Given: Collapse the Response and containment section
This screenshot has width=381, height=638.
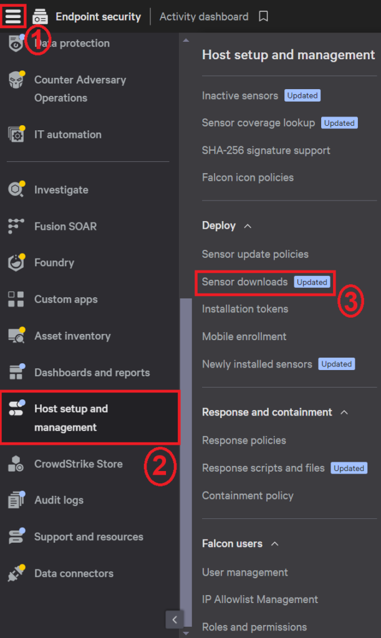Looking at the screenshot, I should 346,412.
